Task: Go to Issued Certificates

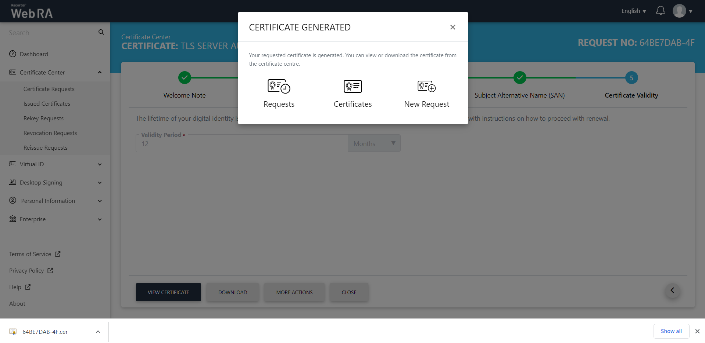Action: (x=47, y=103)
